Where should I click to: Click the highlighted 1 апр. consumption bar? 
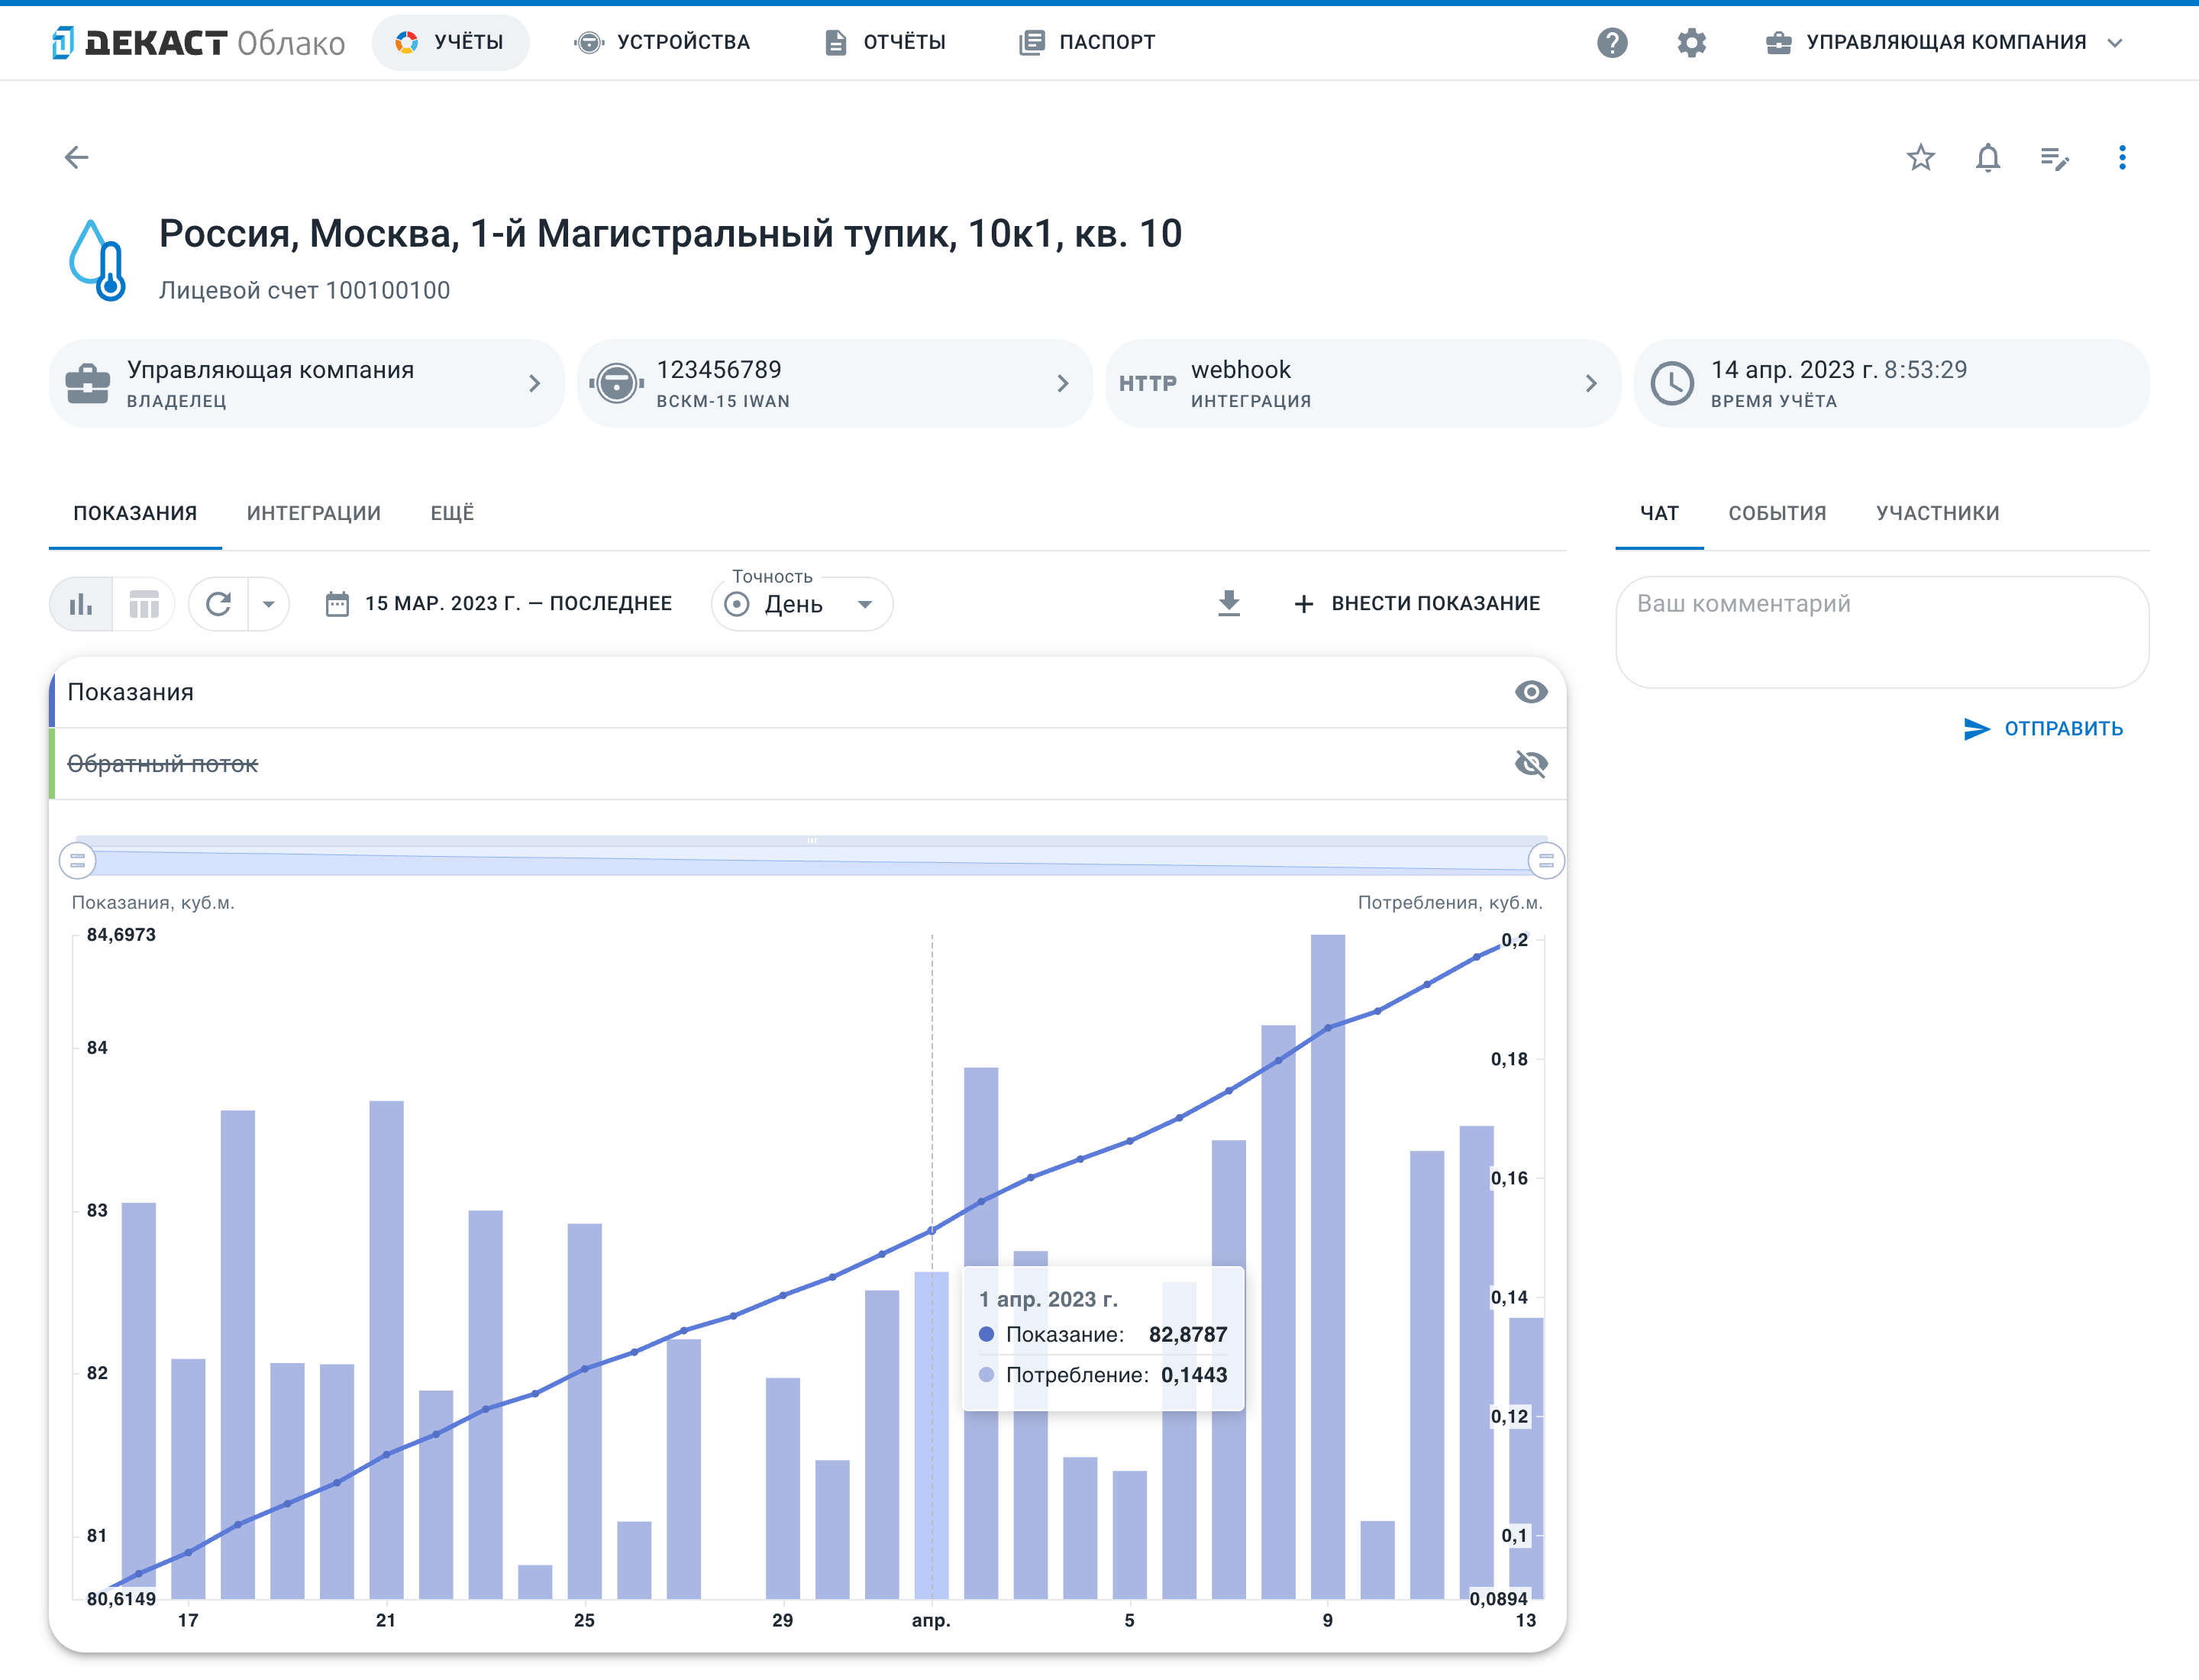(x=931, y=1435)
